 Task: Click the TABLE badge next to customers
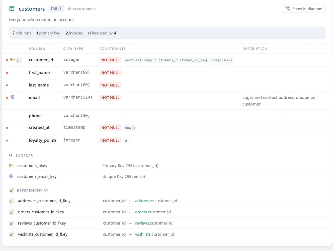56,9
